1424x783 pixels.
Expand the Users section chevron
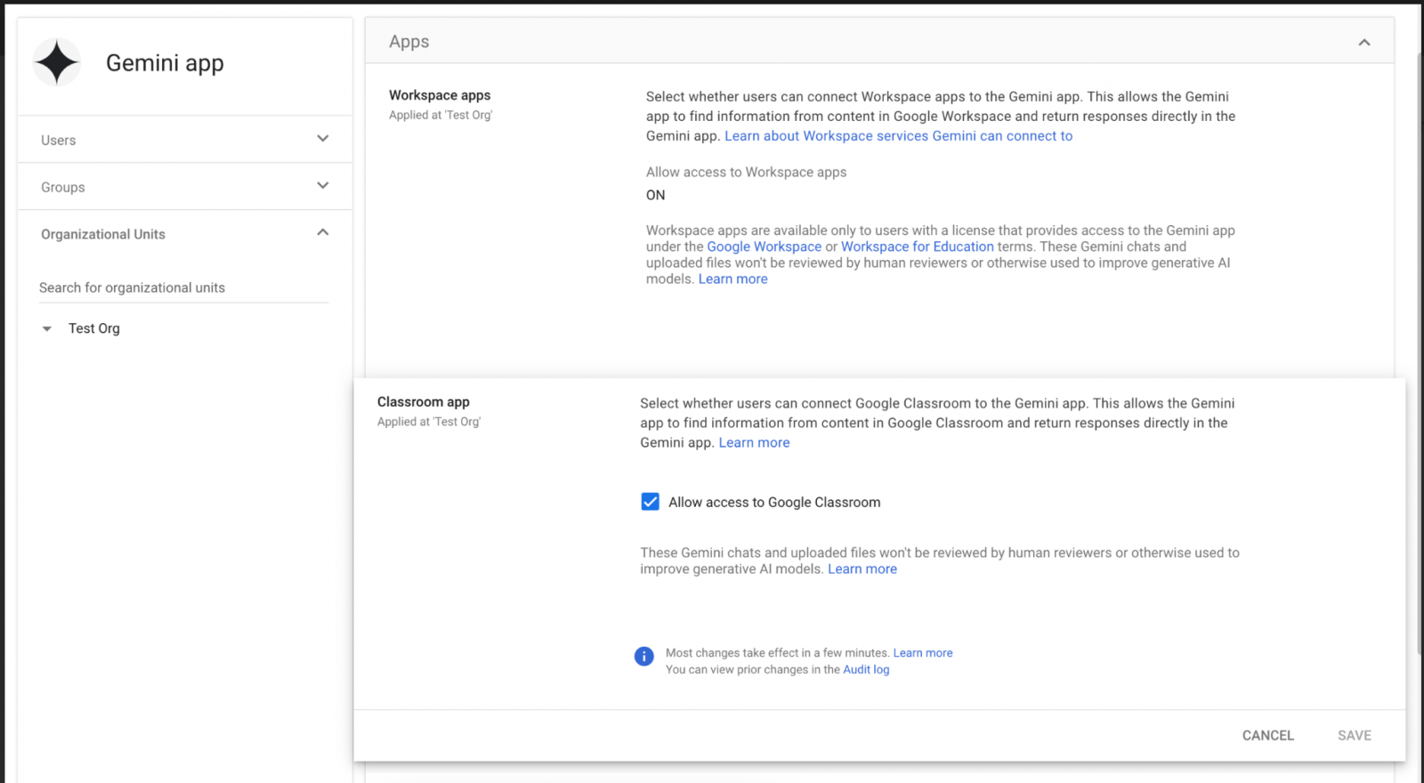pos(323,139)
